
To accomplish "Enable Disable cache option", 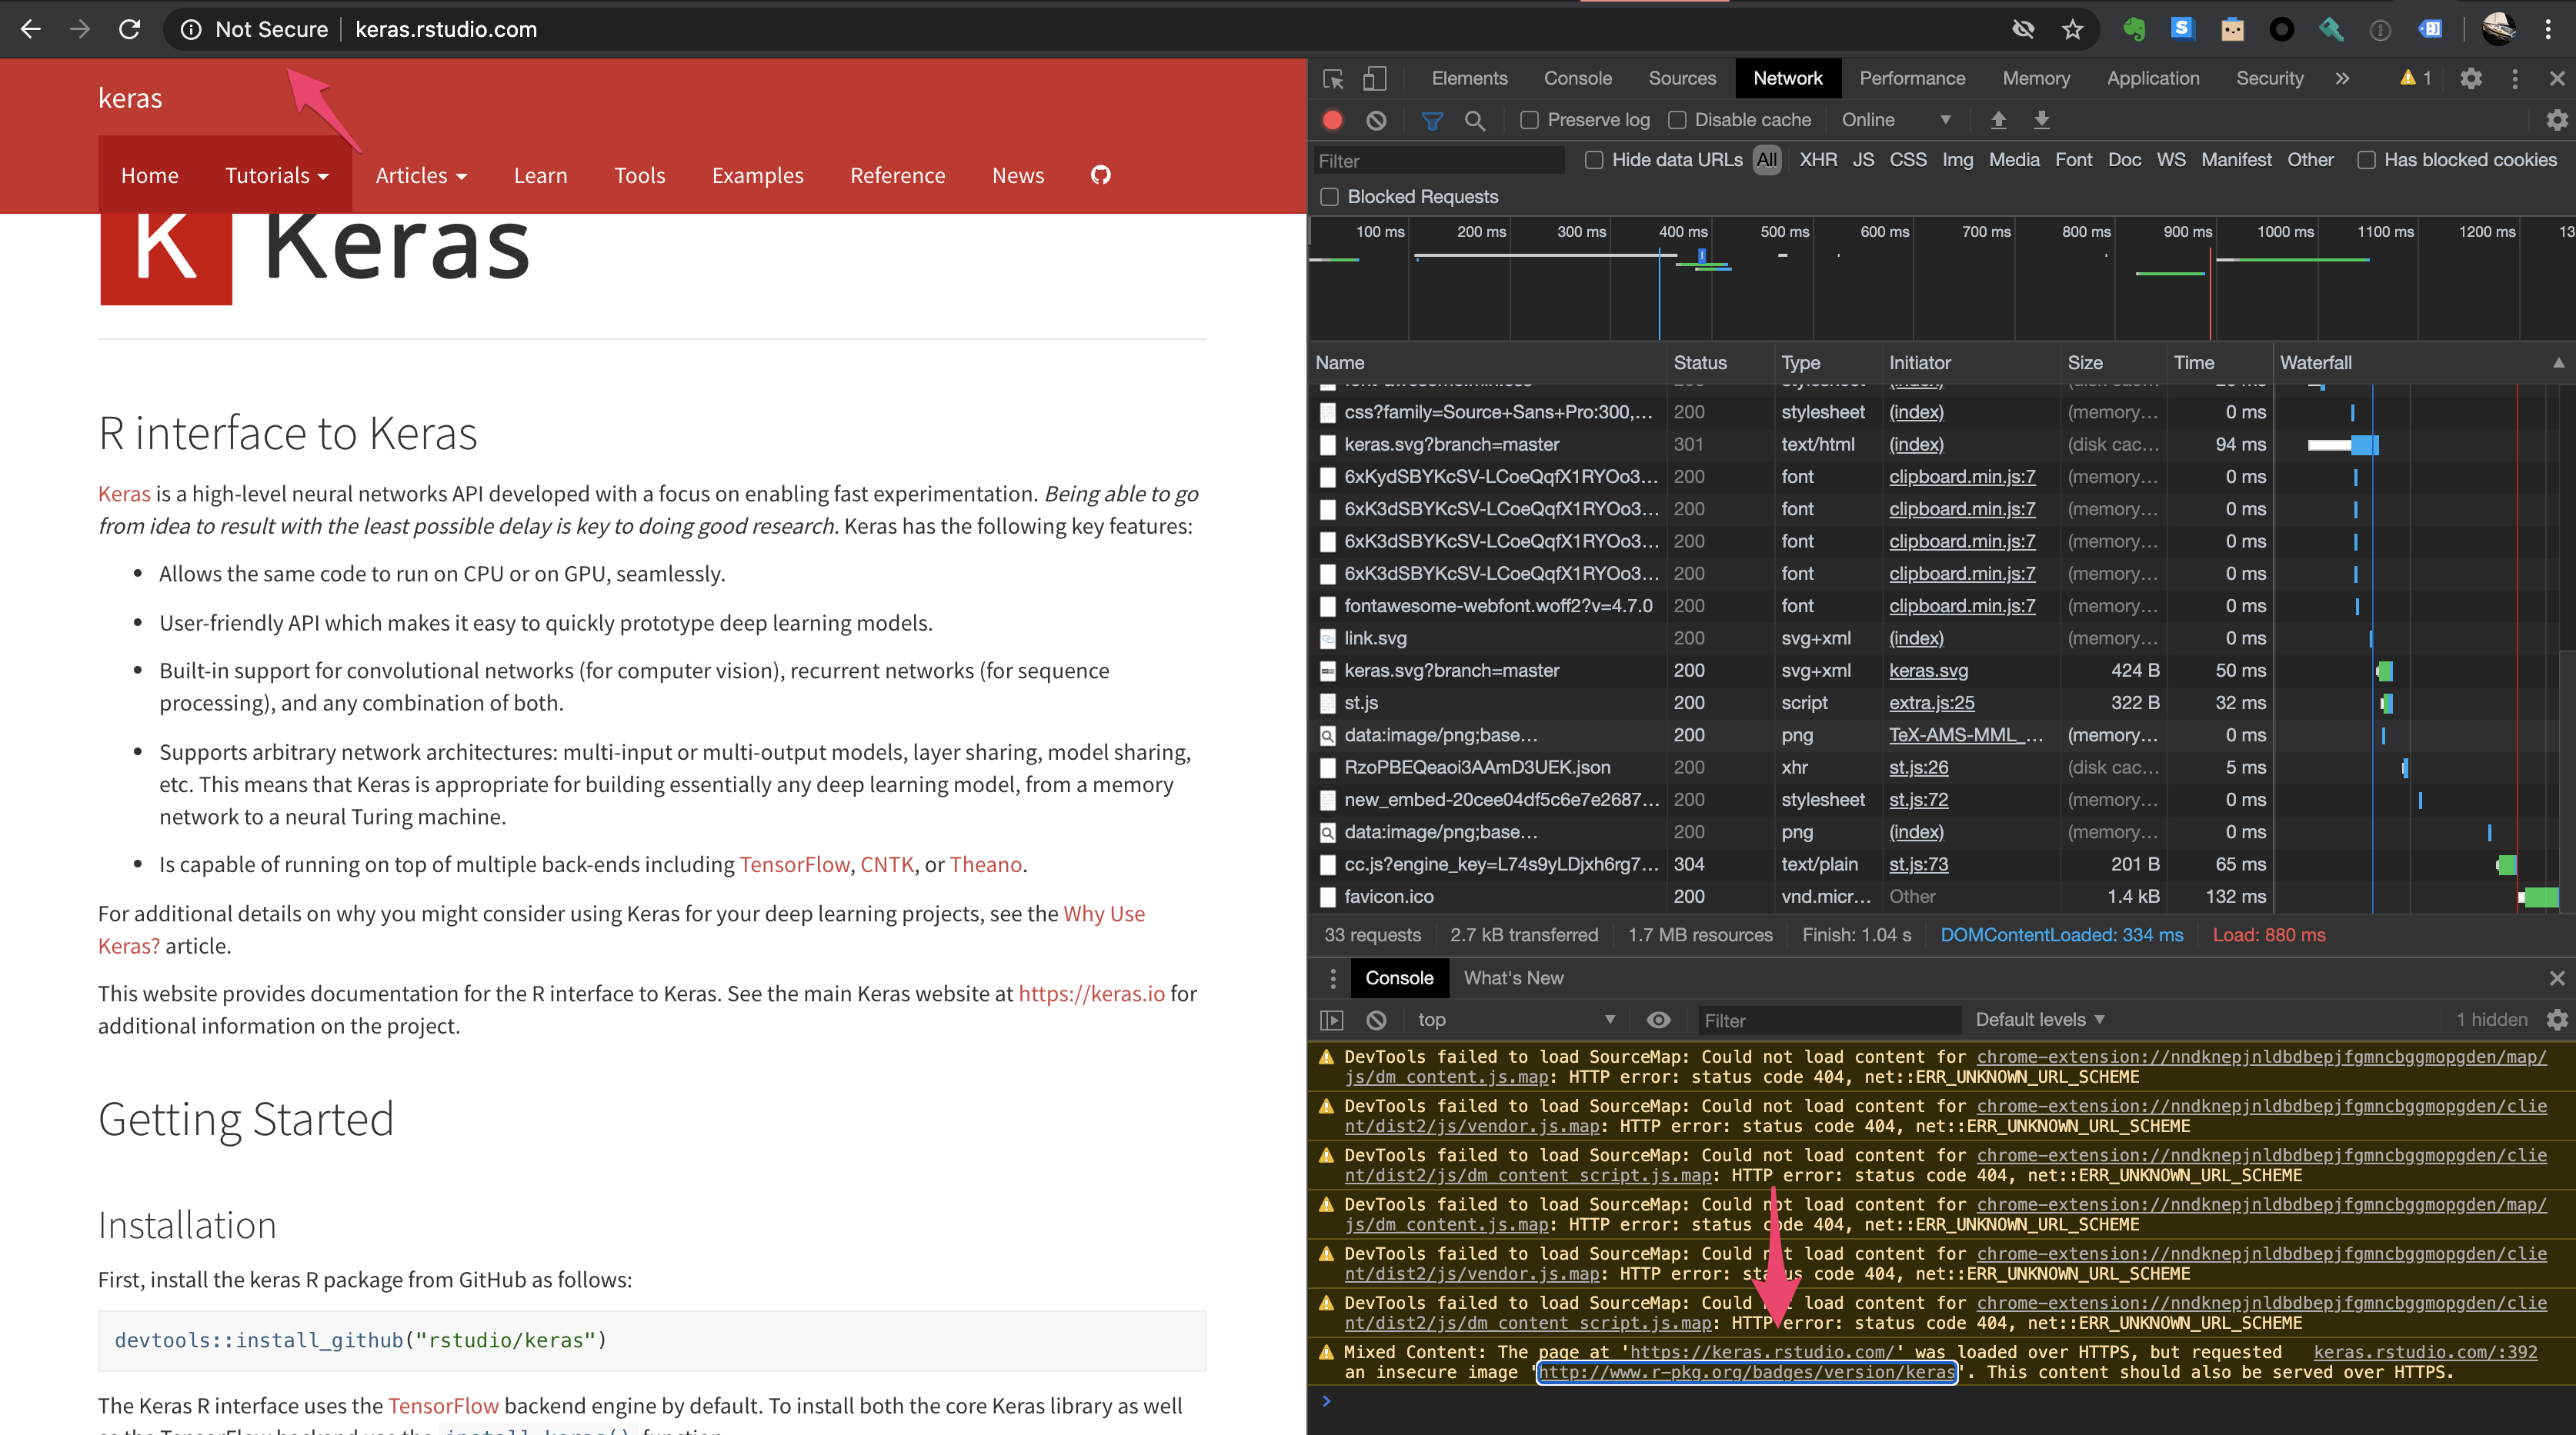I will click(1677, 120).
